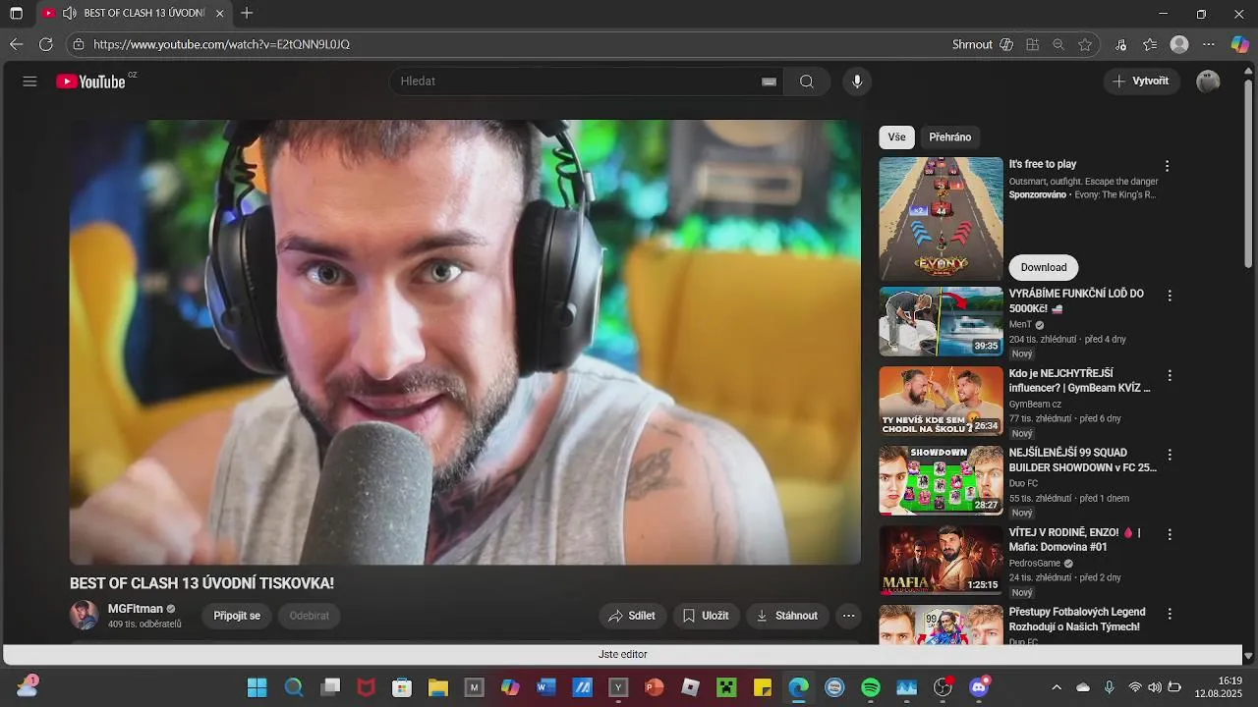The height and width of the screenshot is (707, 1258).
Task: Open the on-screen keyboard in search box
Action: click(769, 82)
